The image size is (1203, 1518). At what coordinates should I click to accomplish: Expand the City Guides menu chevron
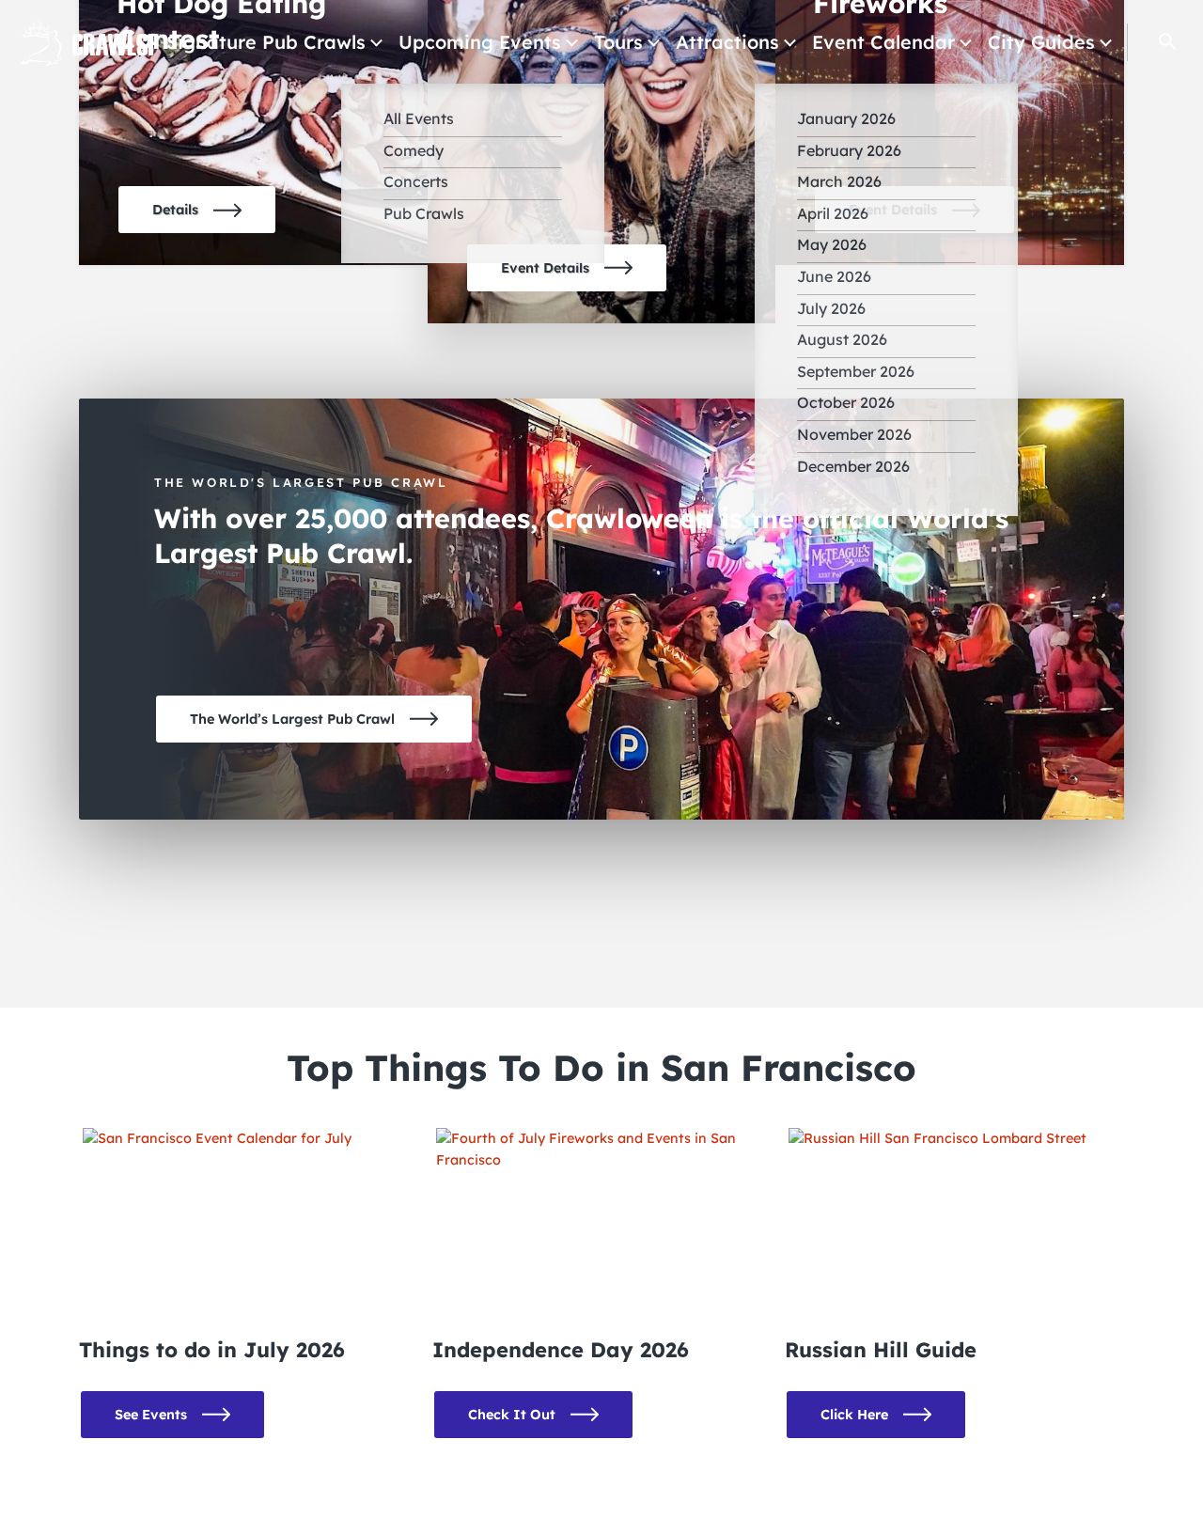1105,43
